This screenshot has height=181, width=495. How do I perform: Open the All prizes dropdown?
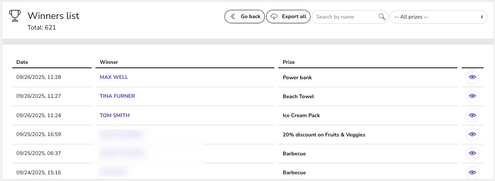tap(438, 17)
